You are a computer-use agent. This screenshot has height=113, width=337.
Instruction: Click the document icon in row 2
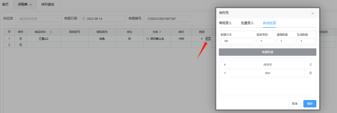tap(21, 45)
